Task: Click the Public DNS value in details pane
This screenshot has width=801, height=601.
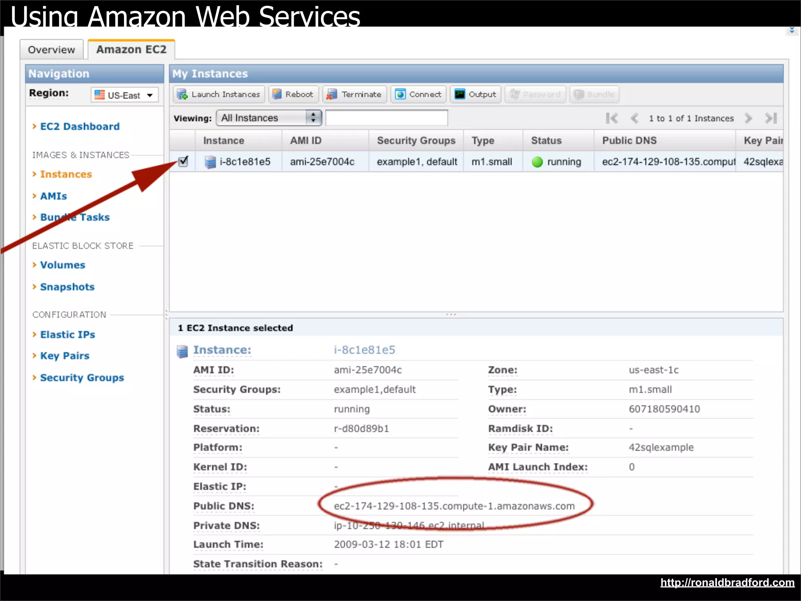Action: point(454,506)
